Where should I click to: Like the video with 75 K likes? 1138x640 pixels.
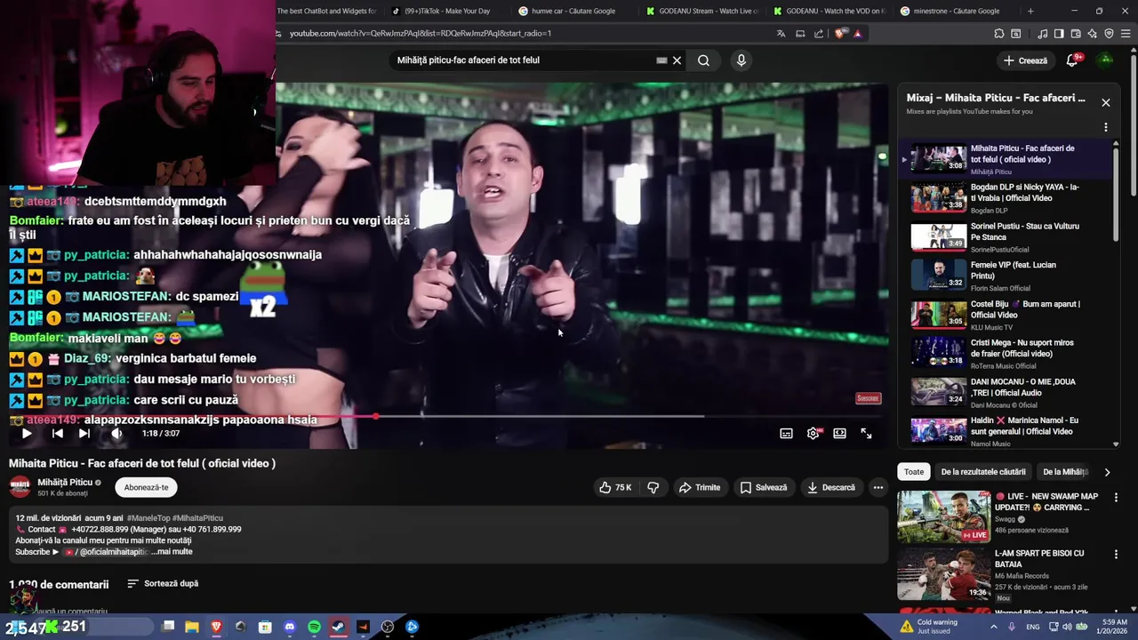pos(615,487)
